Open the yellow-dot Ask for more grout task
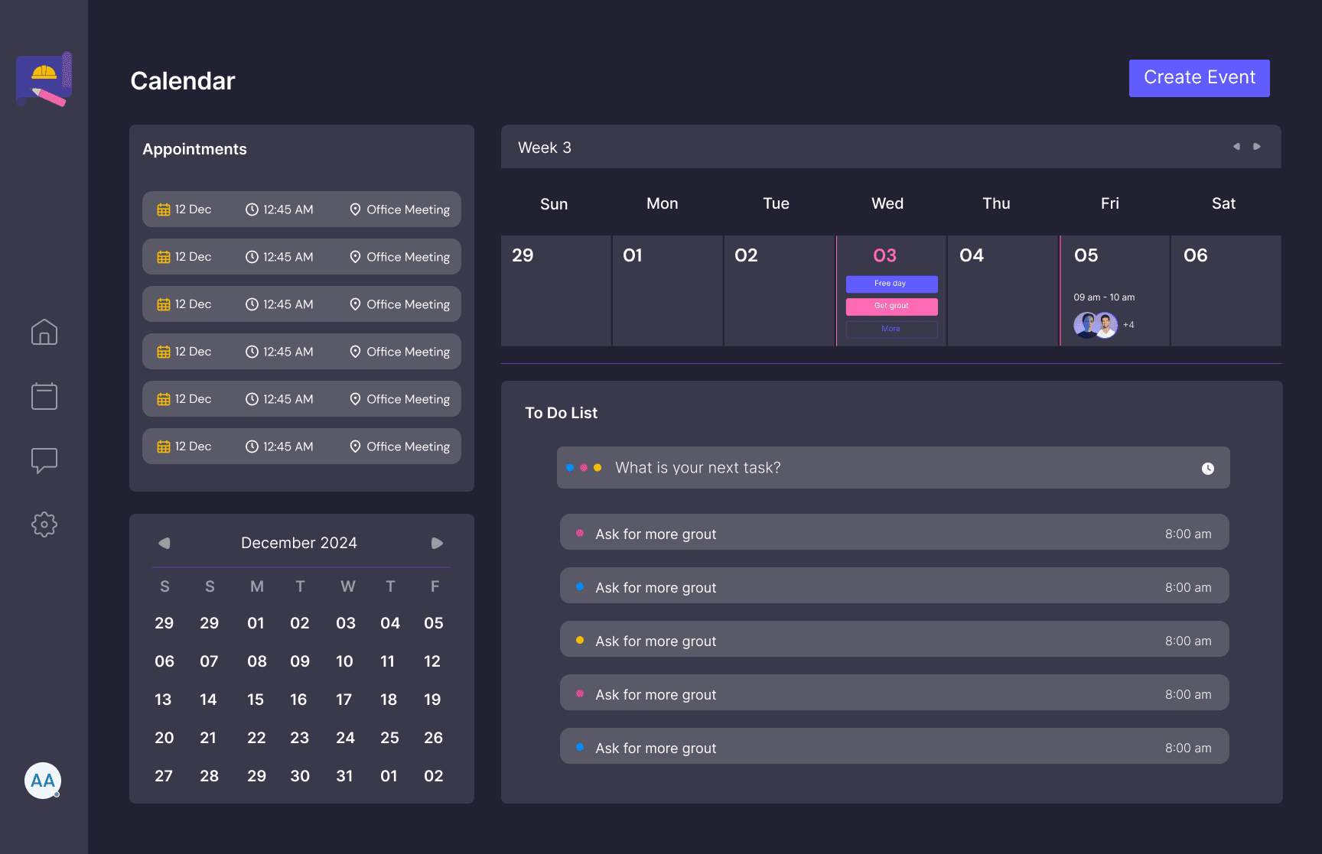The height and width of the screenshot is (854, 1322). coord(894,639)
